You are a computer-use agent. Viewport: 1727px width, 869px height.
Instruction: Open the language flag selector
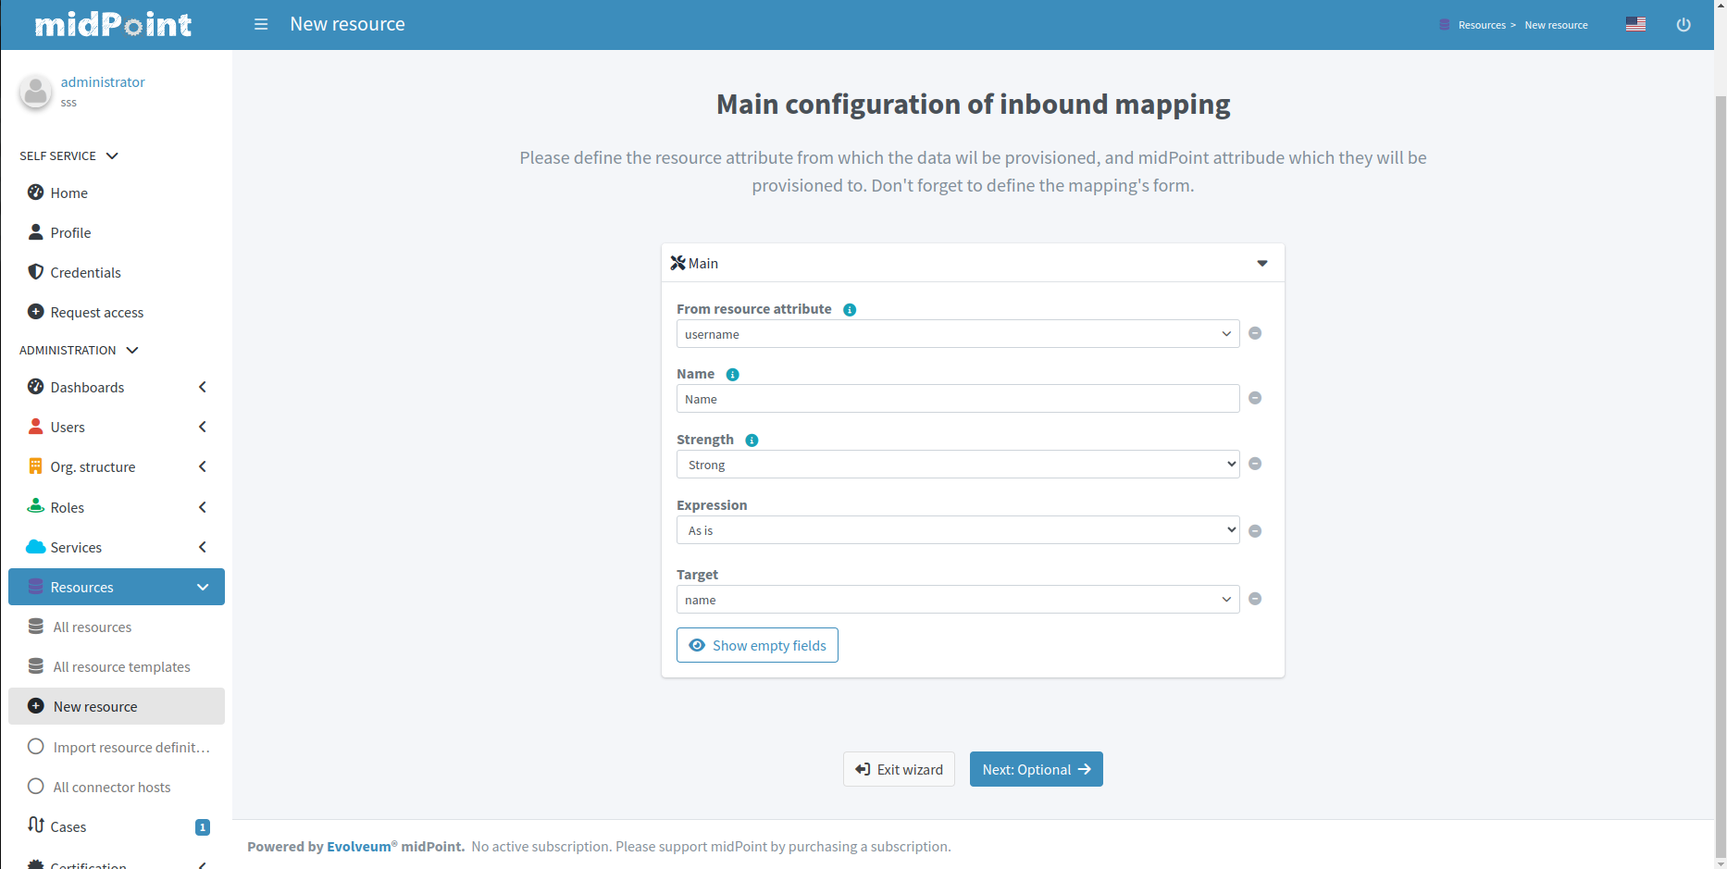tap(1635, 24)
